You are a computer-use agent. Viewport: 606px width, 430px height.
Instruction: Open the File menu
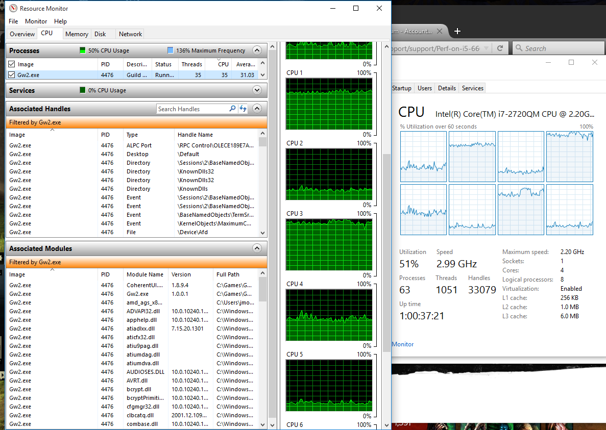click(x=13, y=21)
